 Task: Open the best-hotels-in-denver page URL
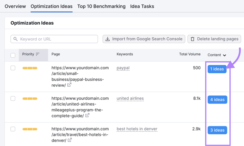[x=80, y=135]
